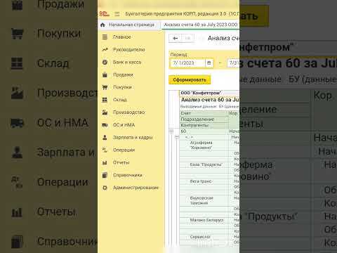Open the Главное section icon

coord(105,37)
